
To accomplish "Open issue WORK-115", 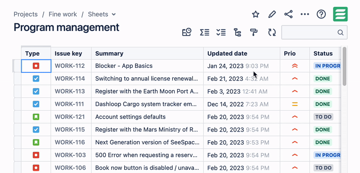I will 70,130.
